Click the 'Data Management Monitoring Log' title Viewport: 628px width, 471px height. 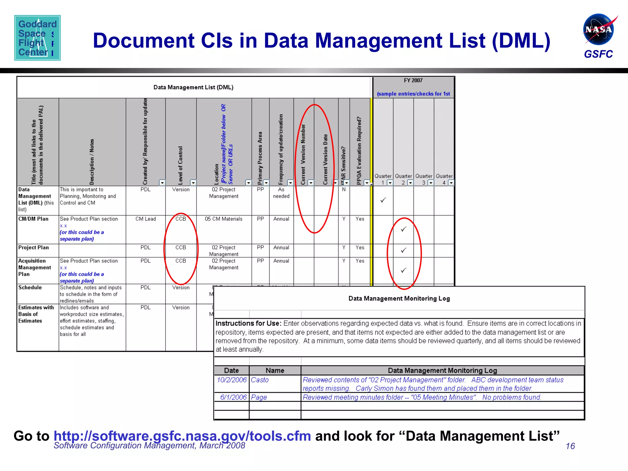[x=399, y=298]
